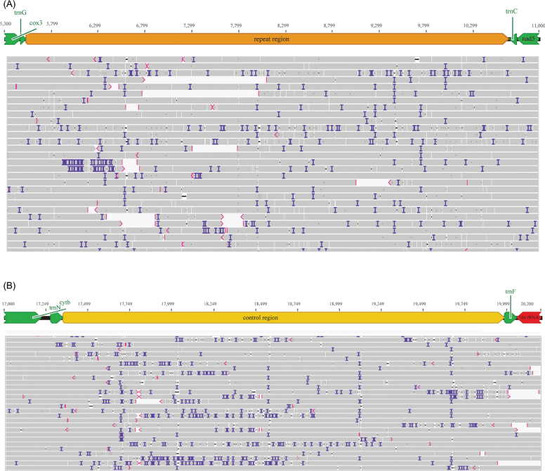The width and height of the screenshot is (545, 471).
Task: Select the small green trnN annotation arrow
Action: coord(56,317)
